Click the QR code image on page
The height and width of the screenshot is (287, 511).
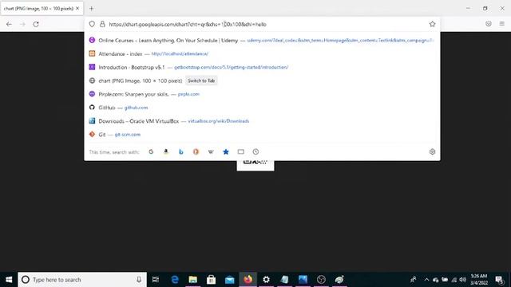point(255,165)
